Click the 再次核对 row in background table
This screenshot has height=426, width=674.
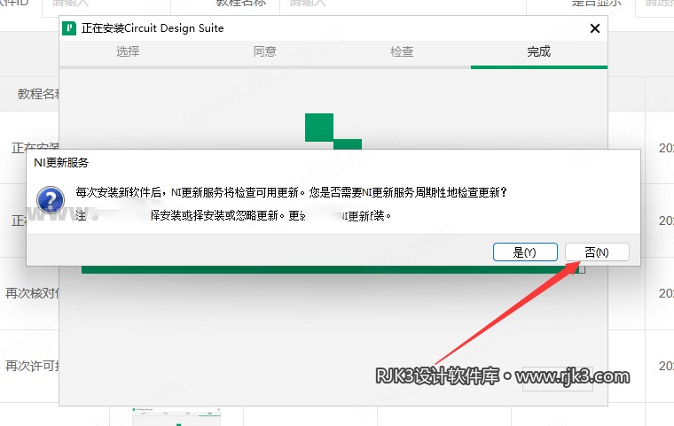pos(32,293)
